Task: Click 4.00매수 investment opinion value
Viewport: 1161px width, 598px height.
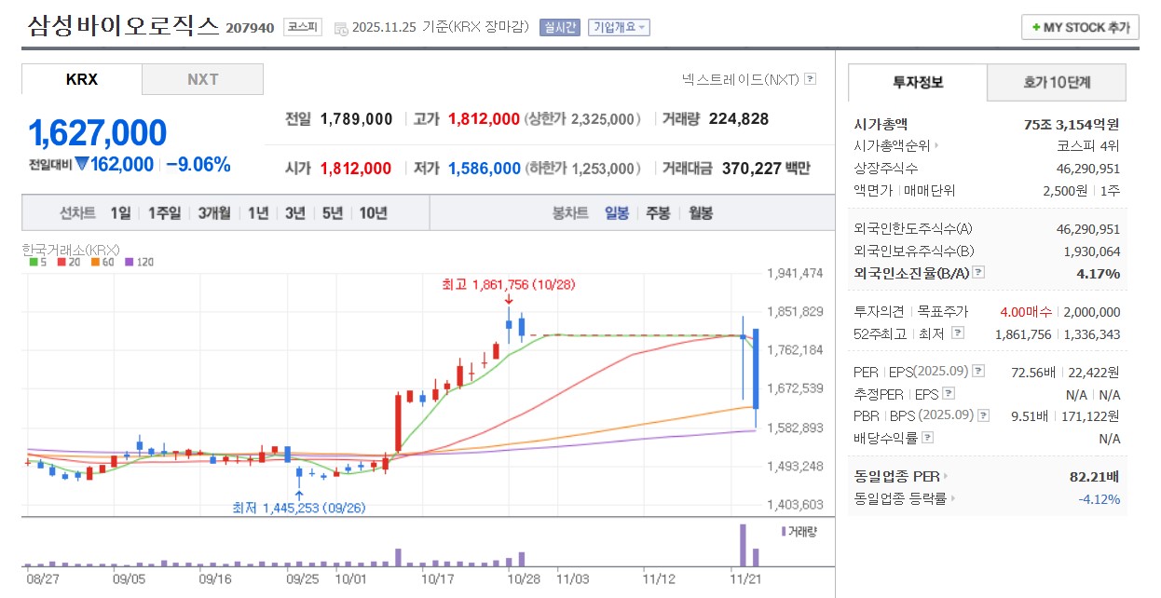Action: [x=1026, y=312]
